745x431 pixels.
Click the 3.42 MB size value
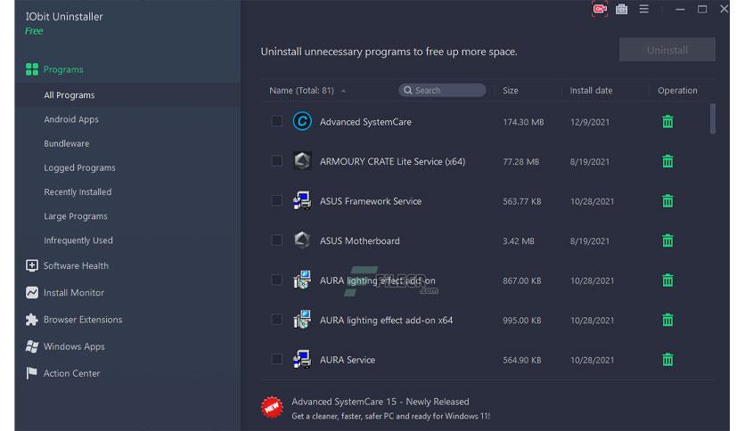click(x=519, y=241)
